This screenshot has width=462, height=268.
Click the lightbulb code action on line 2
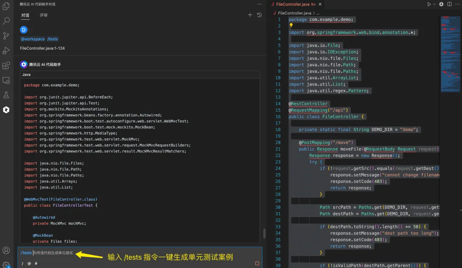(x=291, y=26)
